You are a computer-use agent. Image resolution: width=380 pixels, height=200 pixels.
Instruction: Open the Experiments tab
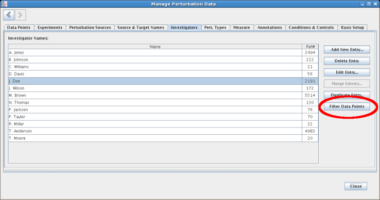point(50,28)
